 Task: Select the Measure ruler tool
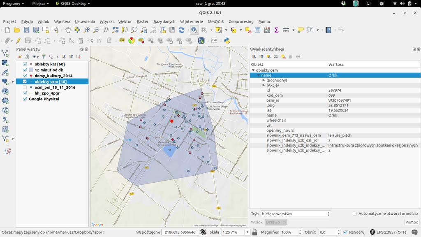click(286, 30)
